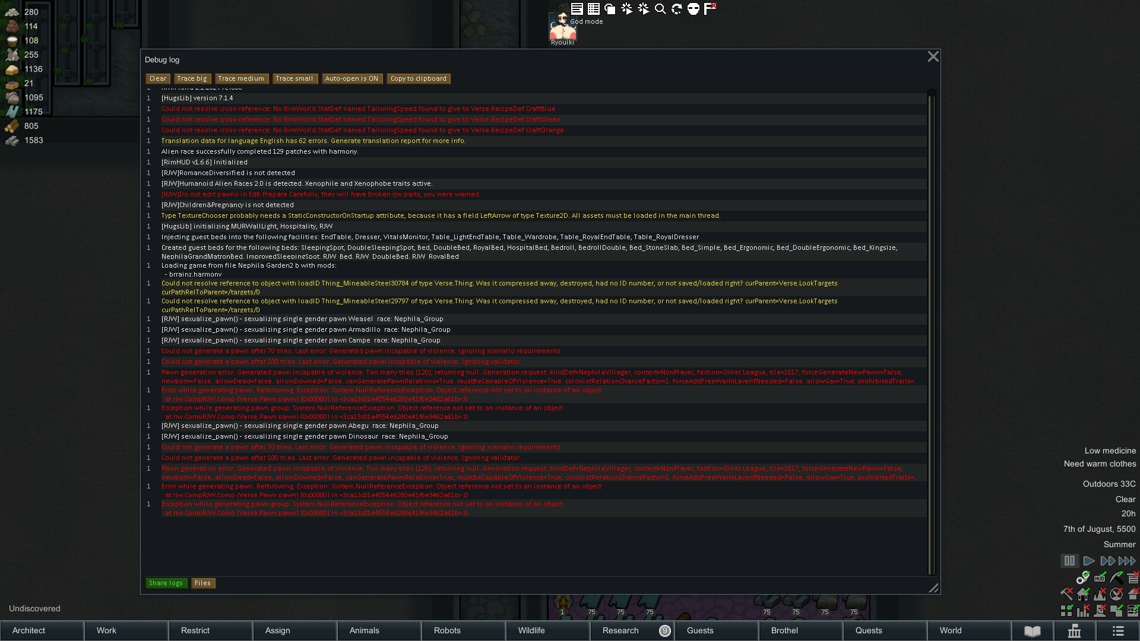
Task: Set game to superfast speed
Action: [x=1127, y=561]
